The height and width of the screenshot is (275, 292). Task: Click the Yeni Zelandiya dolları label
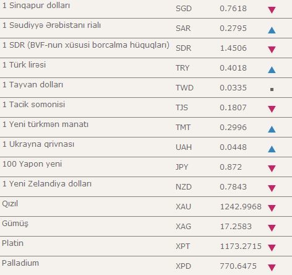[x=50, y=184]
